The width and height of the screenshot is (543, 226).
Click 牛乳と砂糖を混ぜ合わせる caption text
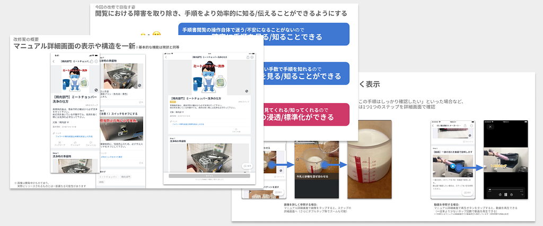pyautogui.click(x=312, y=176)
